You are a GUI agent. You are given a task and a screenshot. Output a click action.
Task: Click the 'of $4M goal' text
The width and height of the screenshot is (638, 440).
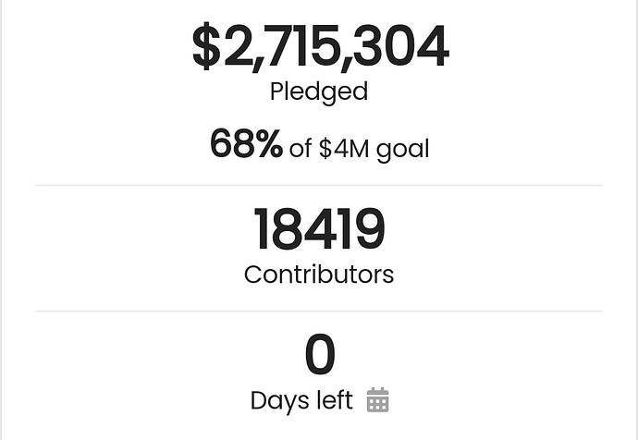click(x=360, y=149)
